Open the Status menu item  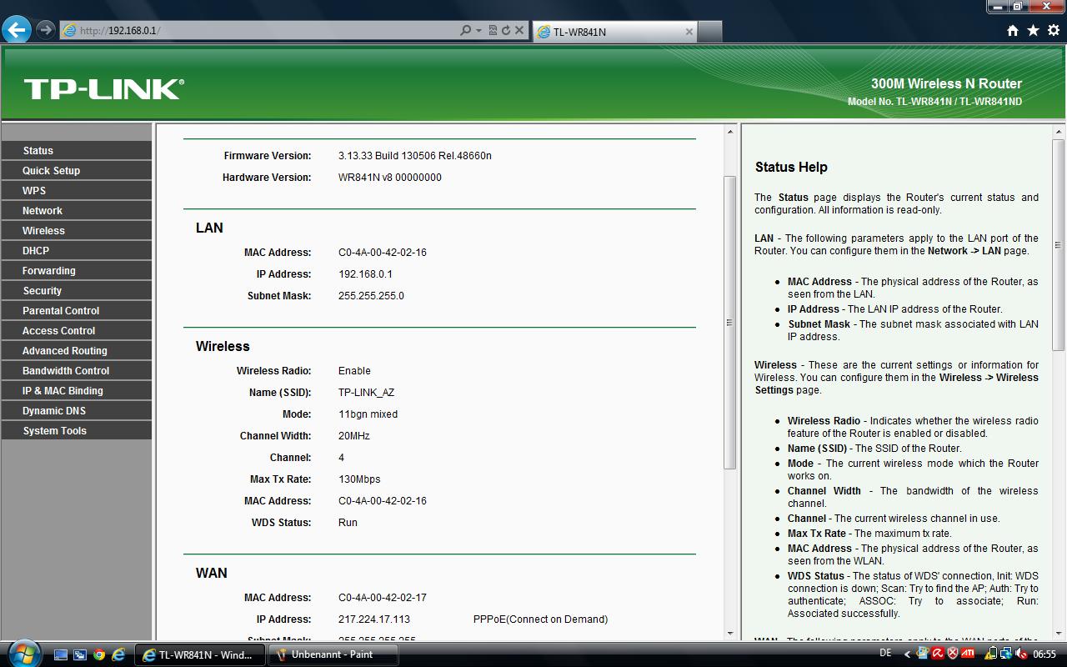tap(77, 150)
